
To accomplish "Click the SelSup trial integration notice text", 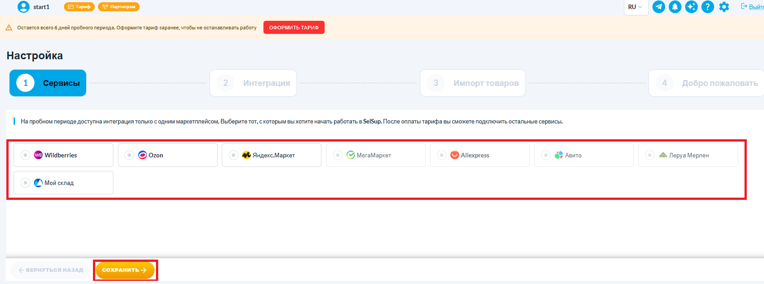I will pos(292,121).
